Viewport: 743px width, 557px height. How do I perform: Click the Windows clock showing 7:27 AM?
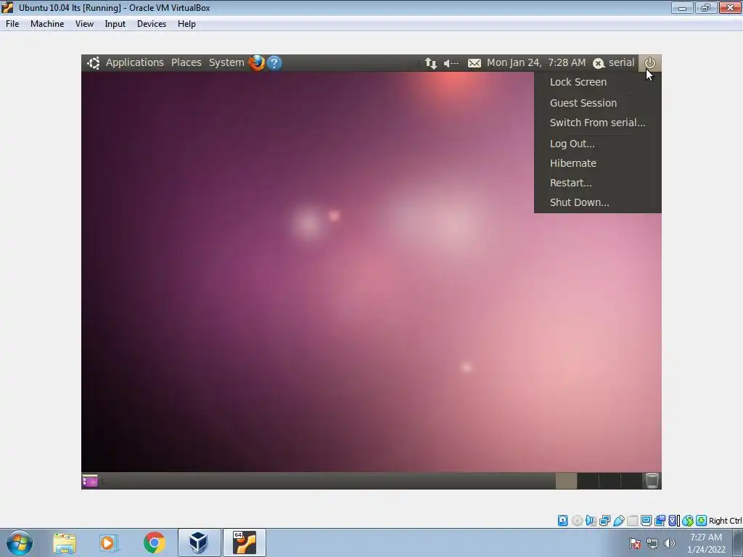pos(706,543)
